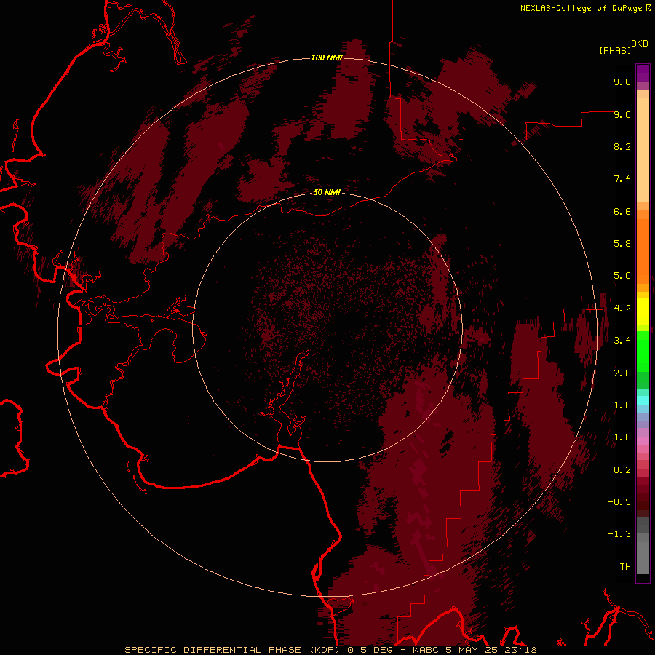Click the cyan band beside 1.8
The height and width of the screenshot is (655, 655).
[x=643, y=400]
